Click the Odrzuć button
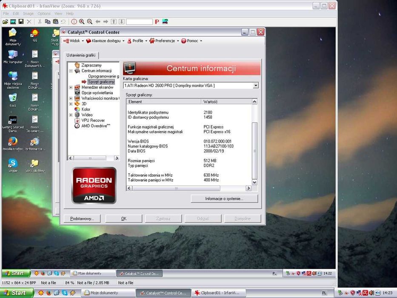Image resolution: width=397 pixels, height=298 pixels. 203,219
